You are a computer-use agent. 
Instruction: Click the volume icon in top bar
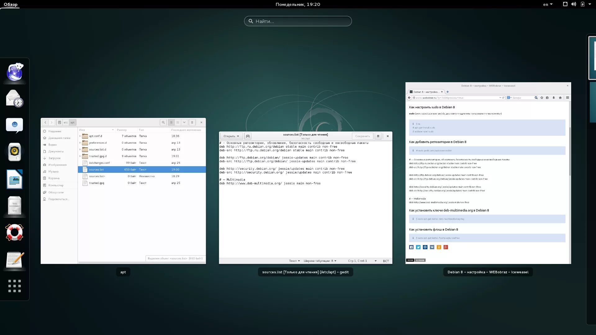[x=574, y=4]
